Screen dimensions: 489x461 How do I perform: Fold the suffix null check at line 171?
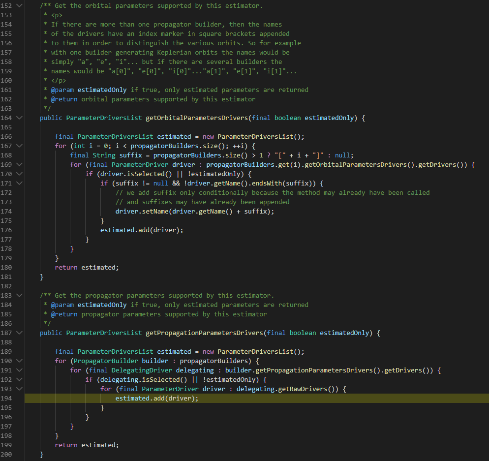[x=19, y=184]
